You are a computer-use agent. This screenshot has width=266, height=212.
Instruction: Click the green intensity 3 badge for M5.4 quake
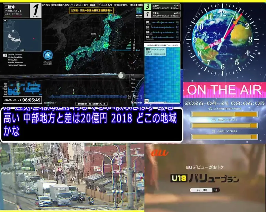pos(148,7)
